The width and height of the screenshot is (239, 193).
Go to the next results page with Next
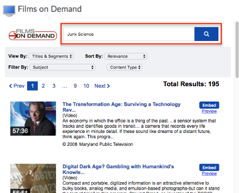pos(102,86)
